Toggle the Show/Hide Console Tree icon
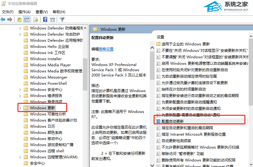 point(27,20)
